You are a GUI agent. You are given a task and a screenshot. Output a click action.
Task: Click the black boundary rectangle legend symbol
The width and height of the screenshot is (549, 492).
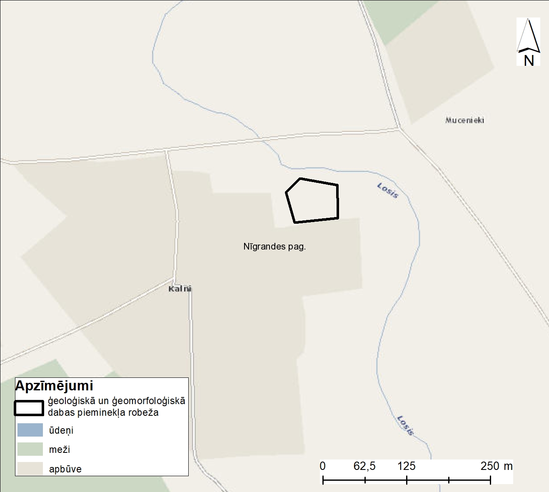coord(29,408)
